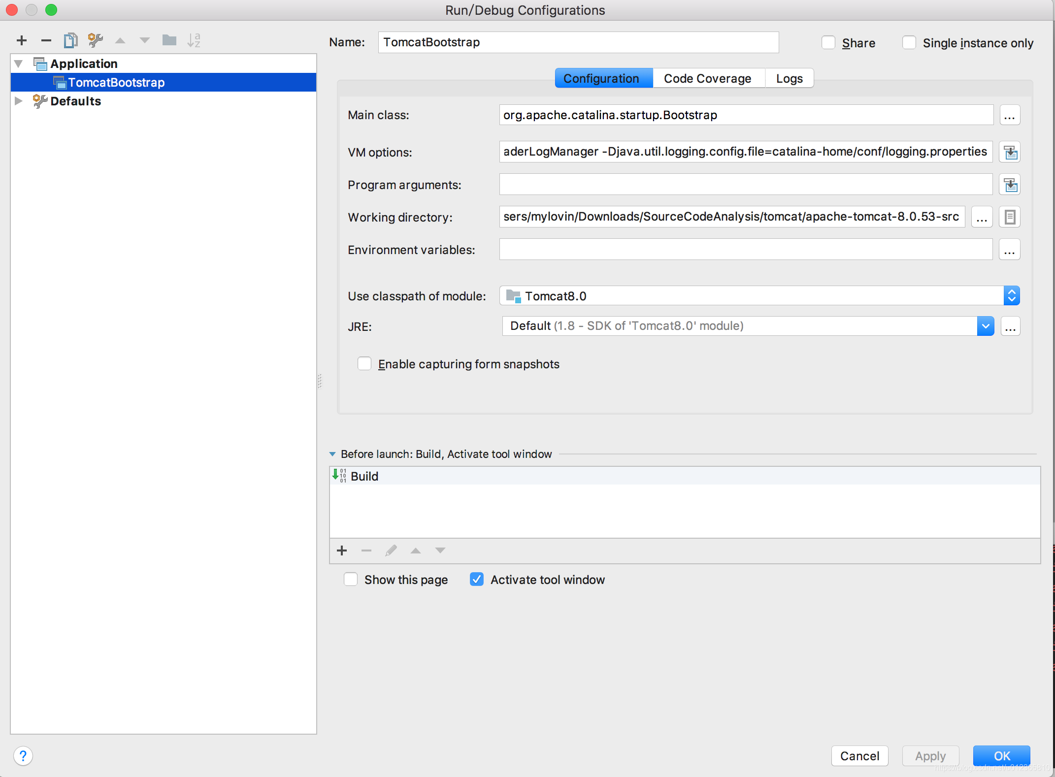Edit Environment variables via ellipsis button

pyautogui.click(x=1009, y=250)
